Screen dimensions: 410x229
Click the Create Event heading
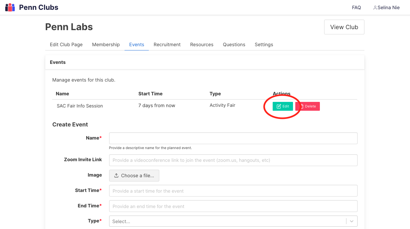click(x=70, y=124)
